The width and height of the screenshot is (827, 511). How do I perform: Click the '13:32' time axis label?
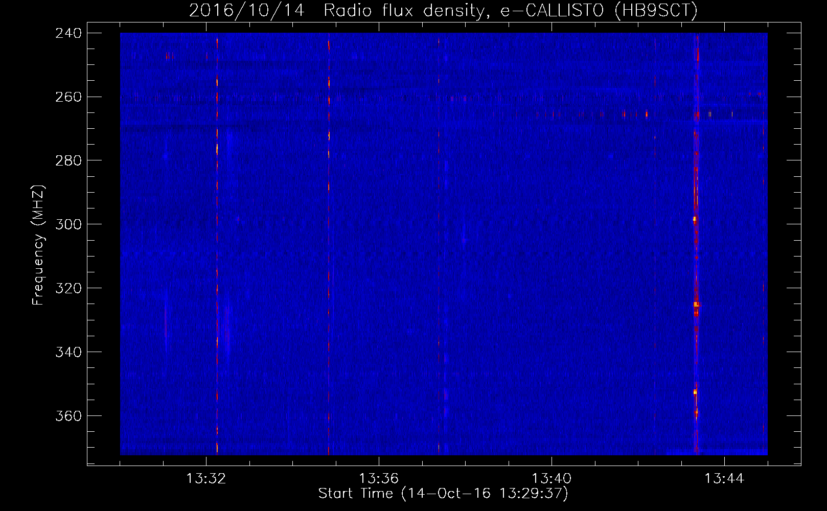[206, 479]
